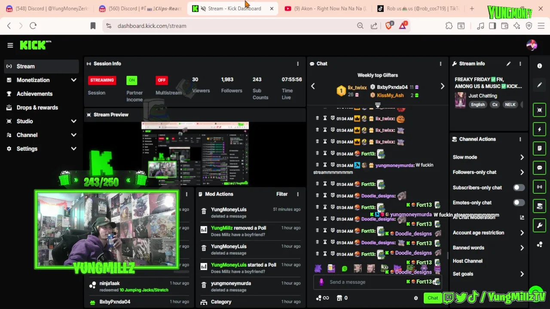This screenshot has height=309, width=550.
Task: Delete yungmoneymurda's 'W fuckin' chat message
Action: tap(318, 165)
